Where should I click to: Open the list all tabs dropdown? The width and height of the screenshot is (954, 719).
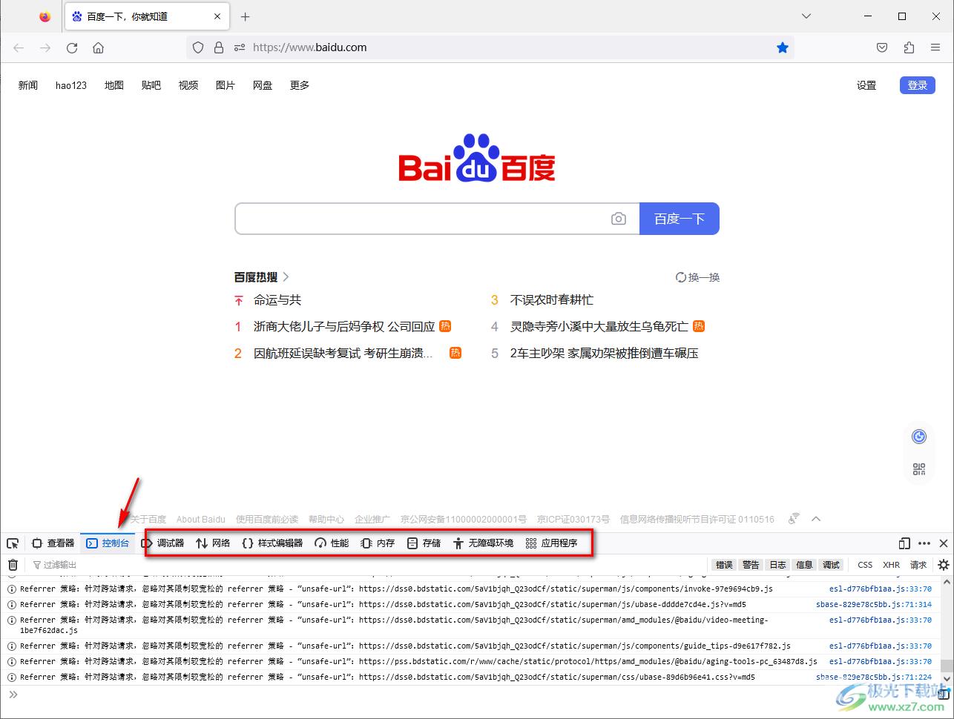coord(806,16)
